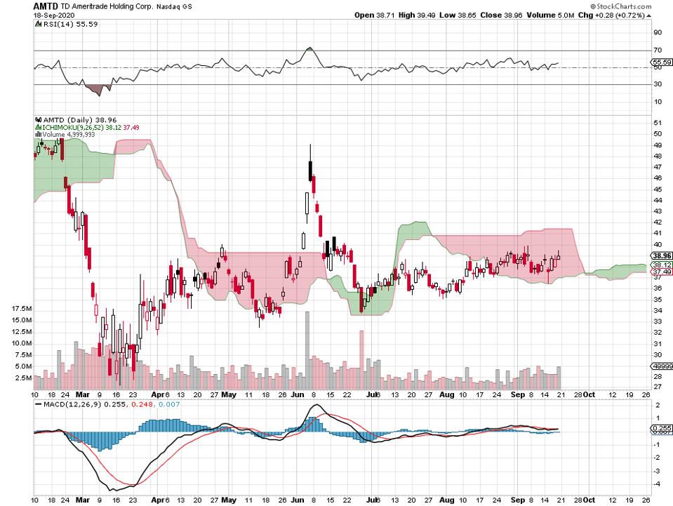673x506 pixels.
Task: Click the -3 level on the MACD axis
Action: (657, 471)
